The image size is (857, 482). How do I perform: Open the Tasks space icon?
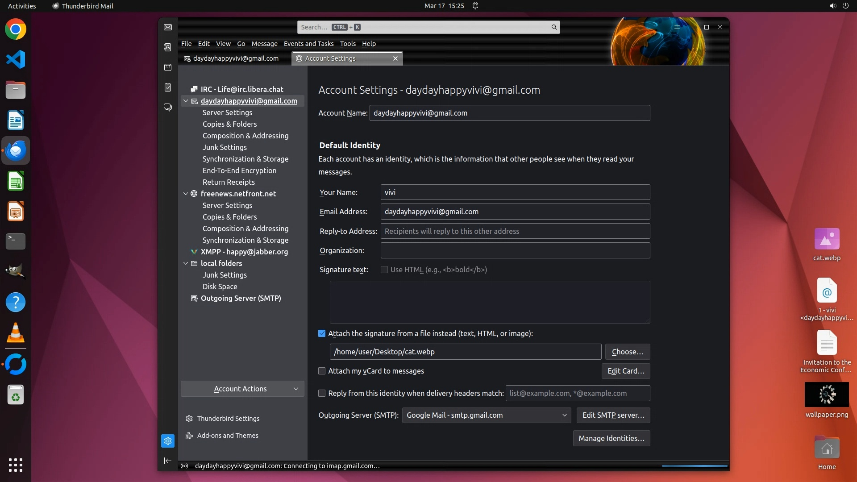point(168,87)
